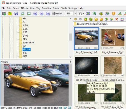Select the gantt chart folder
The height and width of the screenshot is (109, 126).
click(29, 42)
